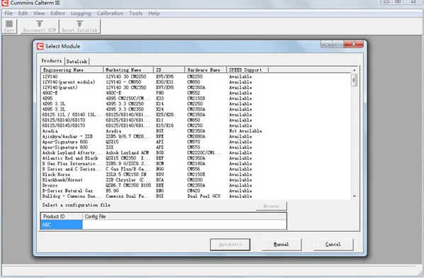Click the KV5/KV6 ID cell
This screenshot has height=278, width=424.
click(x=164, y=77)
